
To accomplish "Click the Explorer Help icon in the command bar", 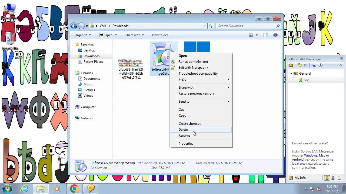I will 275,35.
